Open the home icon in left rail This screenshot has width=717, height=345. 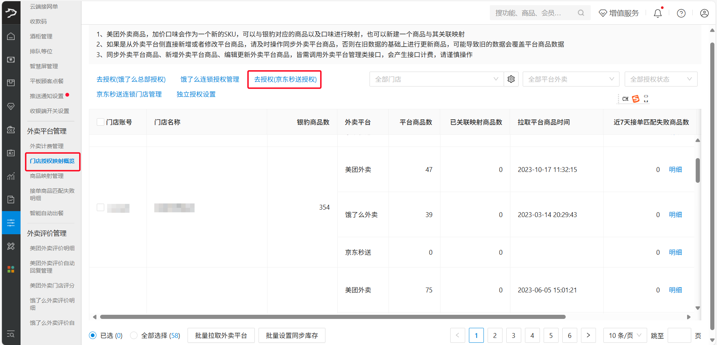(11, 36)
